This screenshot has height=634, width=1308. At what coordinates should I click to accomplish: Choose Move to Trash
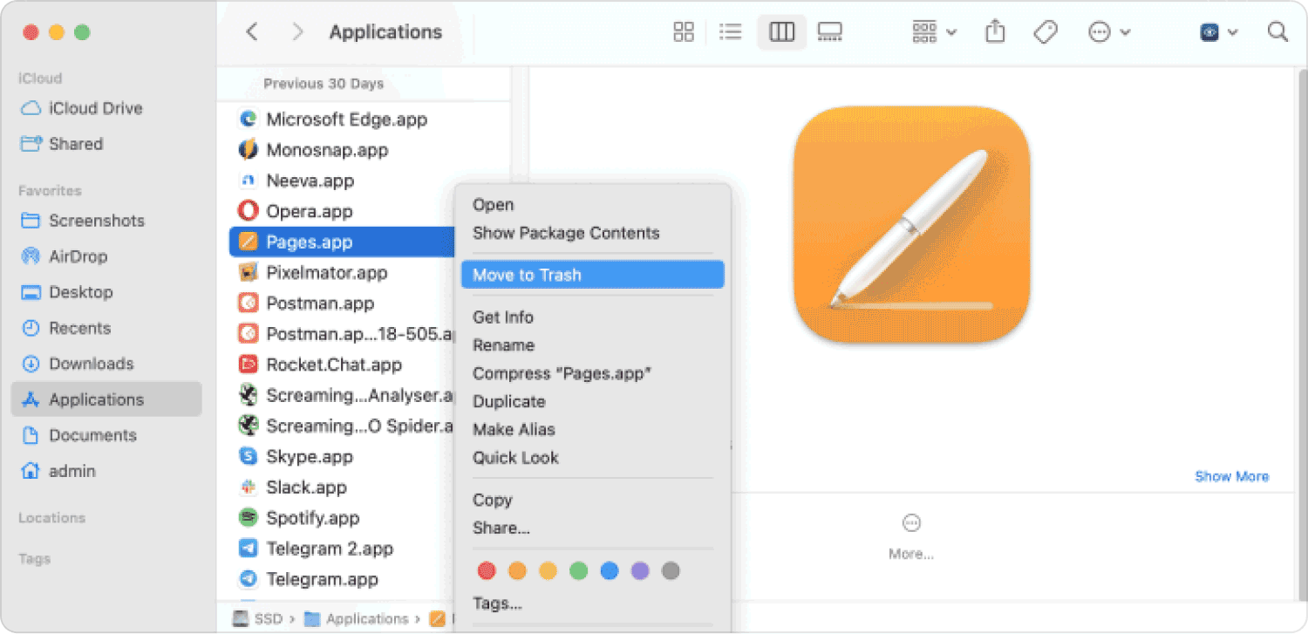[592, 275]
